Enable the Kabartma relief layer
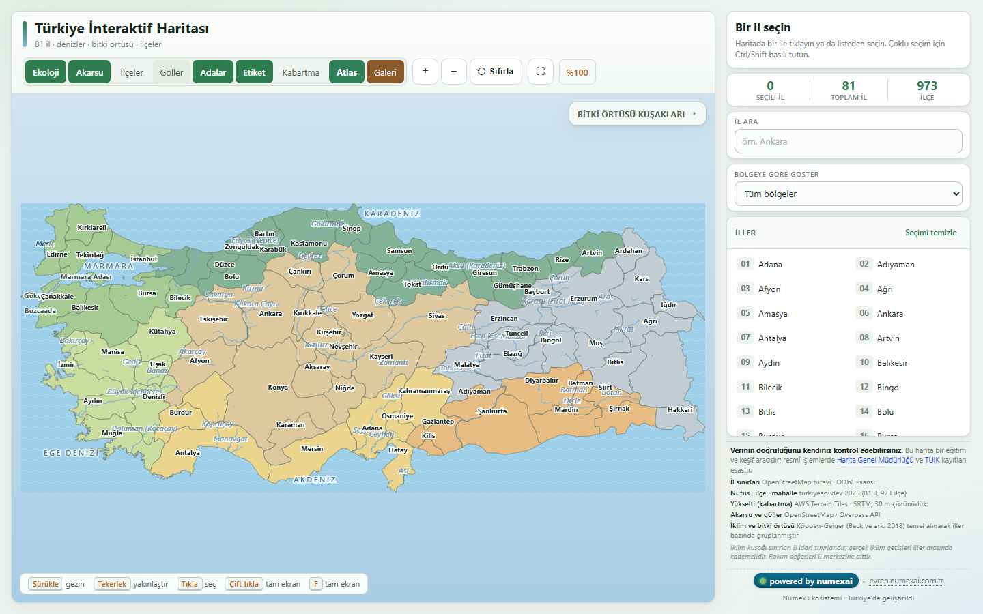983x614 pixels. [301, 72]
